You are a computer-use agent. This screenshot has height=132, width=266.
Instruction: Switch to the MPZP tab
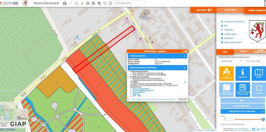pos(225,52)
